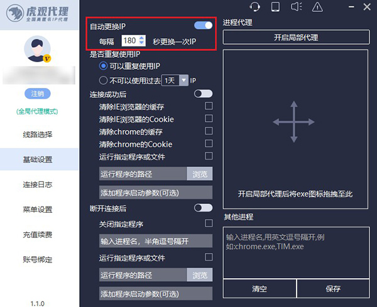377x307 pixels.
Task: Increase IP change interval seconds
Action: coord(141,38)
